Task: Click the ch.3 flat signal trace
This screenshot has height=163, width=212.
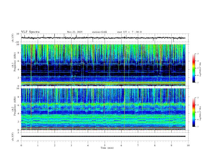Action: (103, 136)
